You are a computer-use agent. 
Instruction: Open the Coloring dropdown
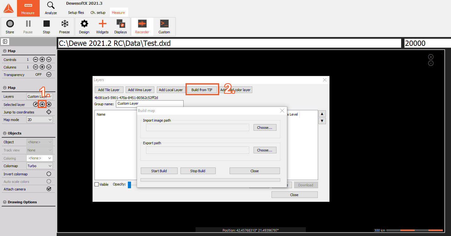pos(40,158)
